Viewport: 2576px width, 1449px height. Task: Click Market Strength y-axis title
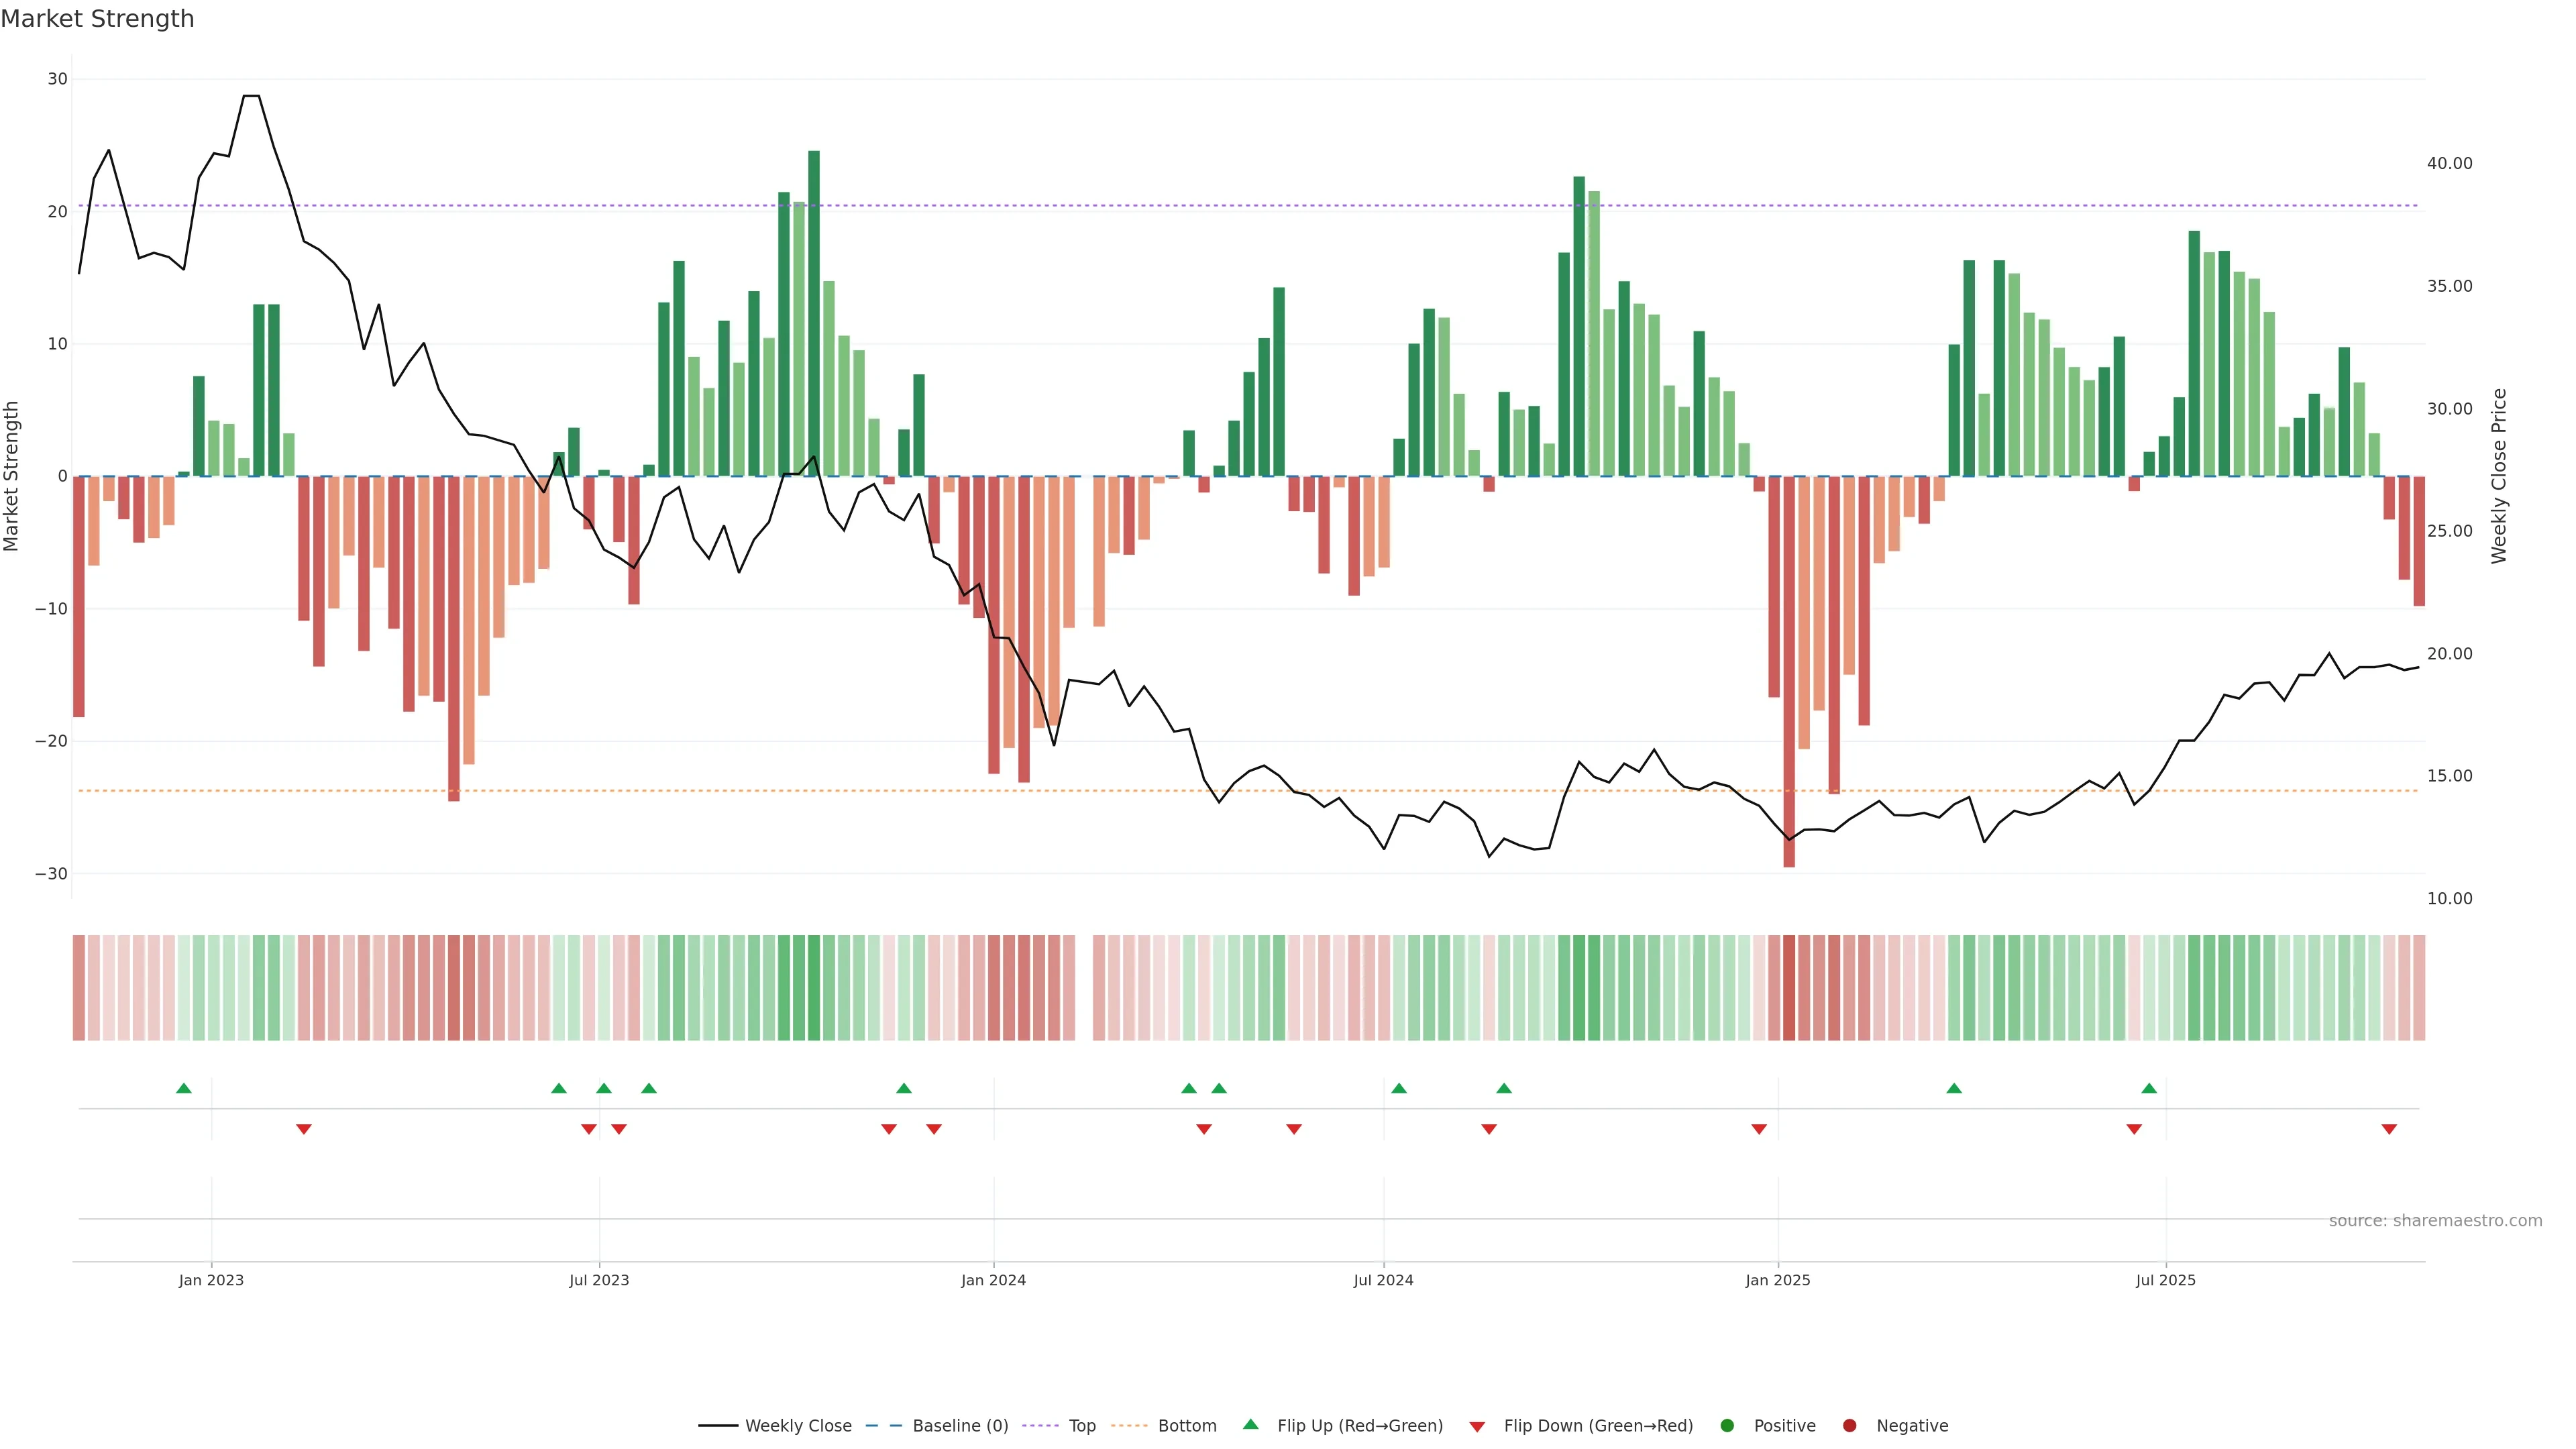pos(12,476)
